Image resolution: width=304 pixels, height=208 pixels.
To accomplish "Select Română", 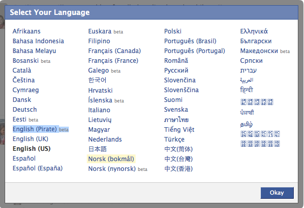I will [x=176, y=60].
